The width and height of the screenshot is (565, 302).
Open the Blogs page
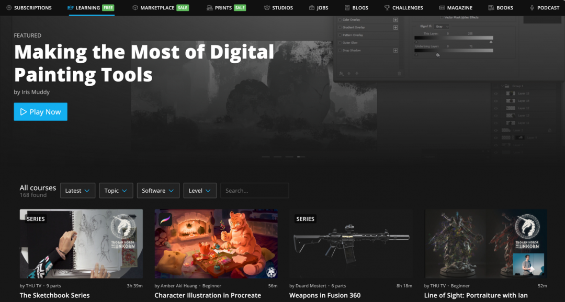(356, 7)
